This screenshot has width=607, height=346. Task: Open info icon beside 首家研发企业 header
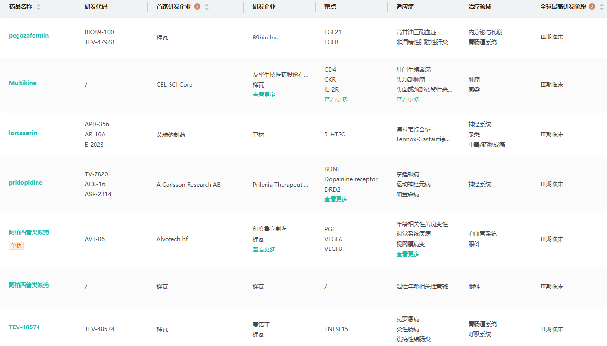[x=197, y=7]
